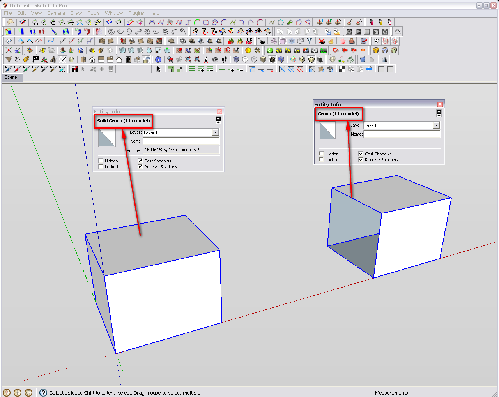
Task: Click the first spiral tool icon
Action: pos(111,32)
